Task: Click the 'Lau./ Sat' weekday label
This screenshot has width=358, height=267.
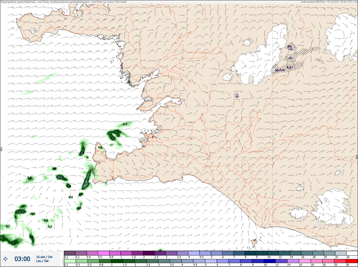Action: [42, 261]
